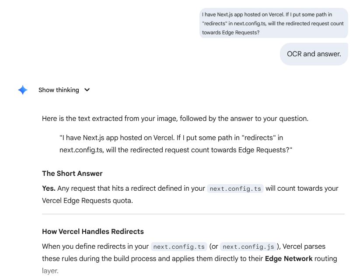Image resolution: width=356 pixels, height=278 pixels.
Task: Click the indented quoted OCR text block
Action: coord(175,144)
